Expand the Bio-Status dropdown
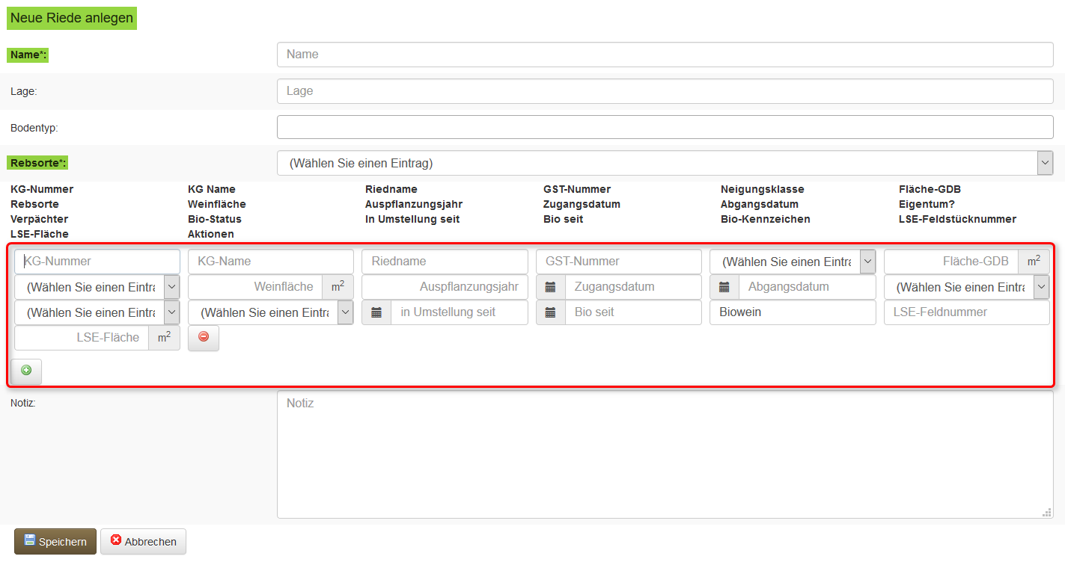The width and height of the screenshot is (1065, 562). 270,312
